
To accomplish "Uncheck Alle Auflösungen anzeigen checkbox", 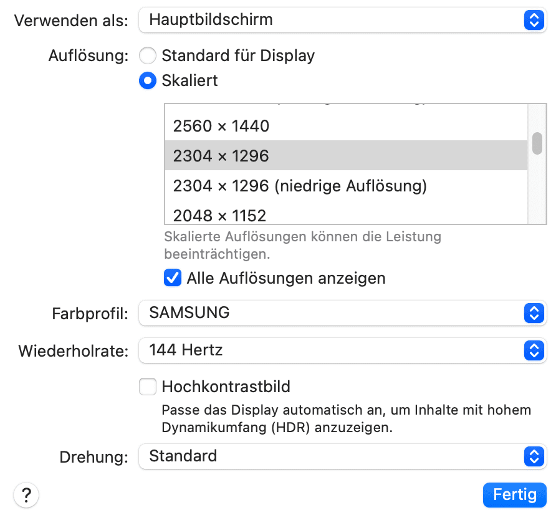I will coord(173,278).
